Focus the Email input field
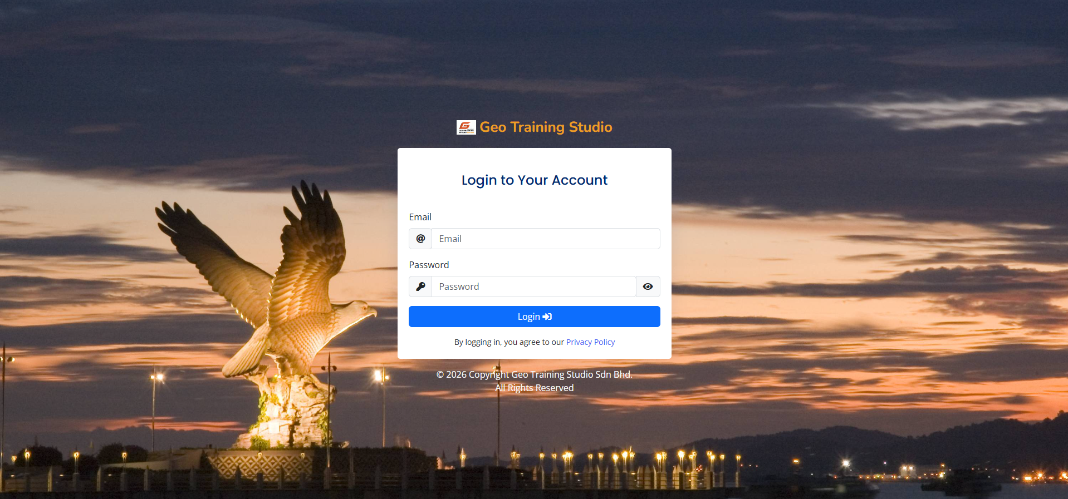The height and width of the screenshot is (499, 1068). pyautogui.click(x=546, y=239)
